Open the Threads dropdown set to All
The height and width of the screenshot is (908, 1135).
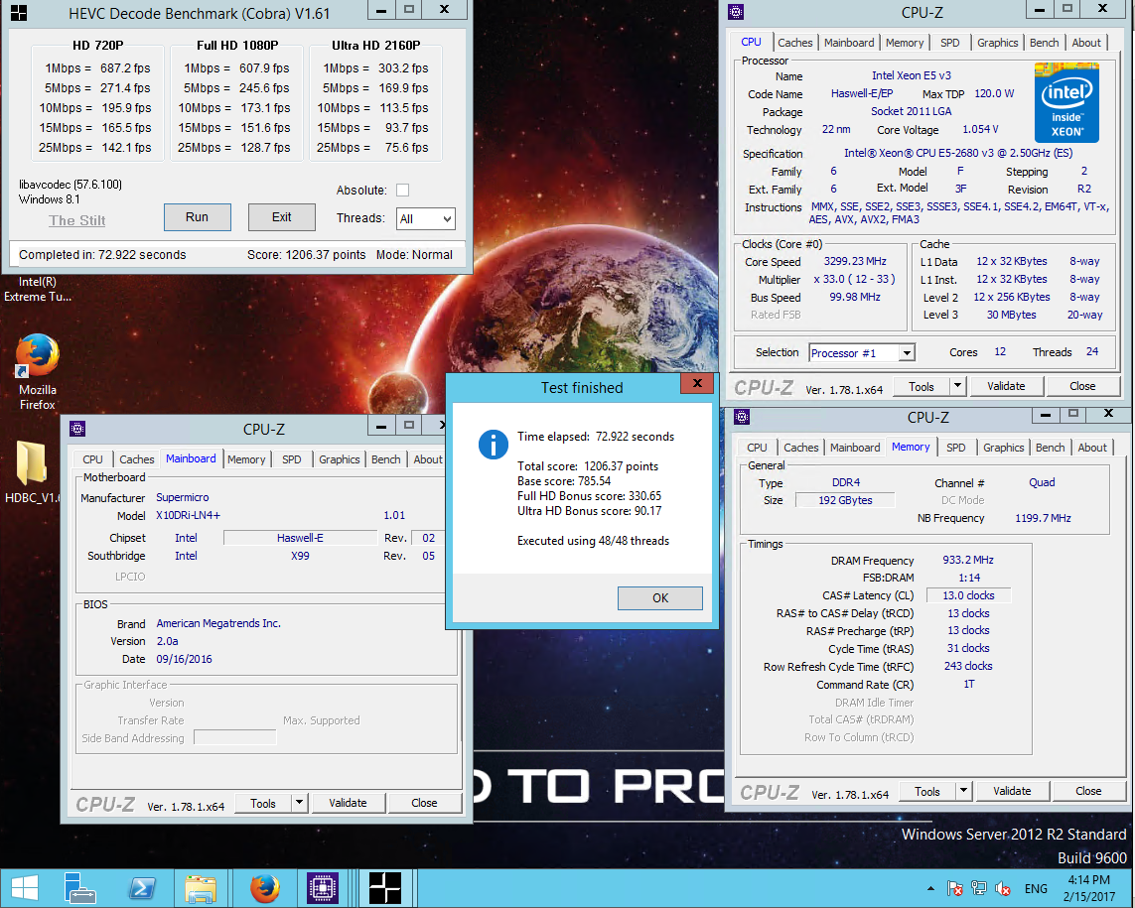pos(426,218)
